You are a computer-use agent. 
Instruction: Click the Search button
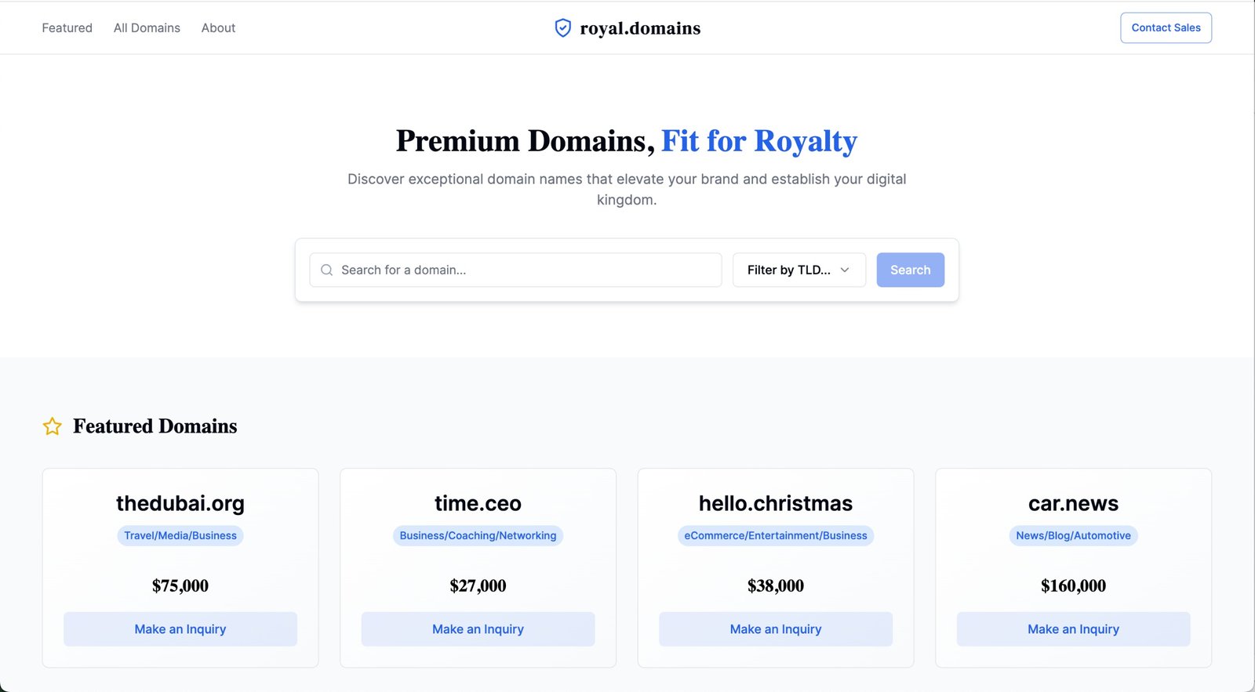click(x=910, y=270)
